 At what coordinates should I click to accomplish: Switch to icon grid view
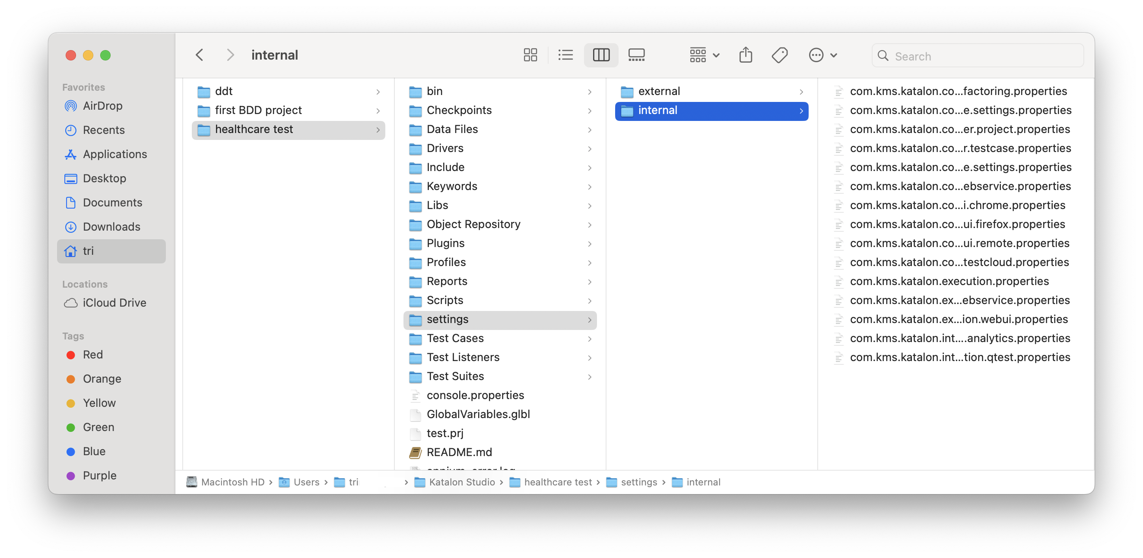[x=530, y=55]
